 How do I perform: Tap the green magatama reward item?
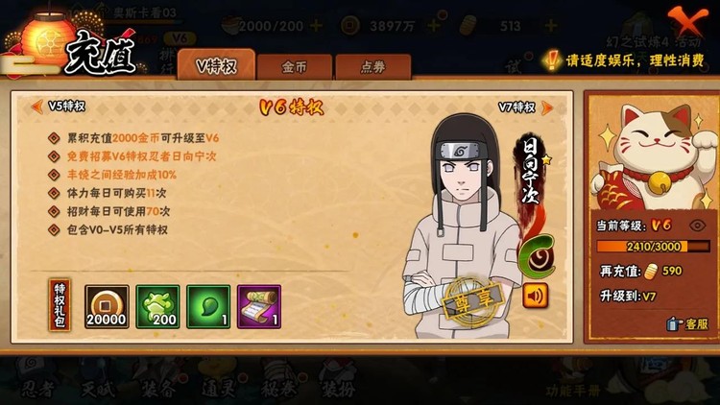[208, 306]
